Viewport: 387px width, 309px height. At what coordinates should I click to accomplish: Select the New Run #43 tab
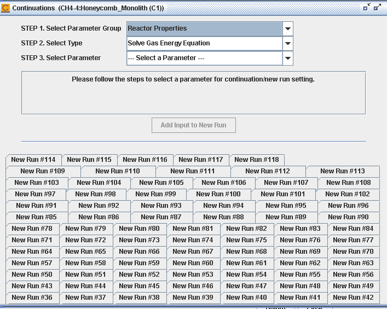coord(32,286)
